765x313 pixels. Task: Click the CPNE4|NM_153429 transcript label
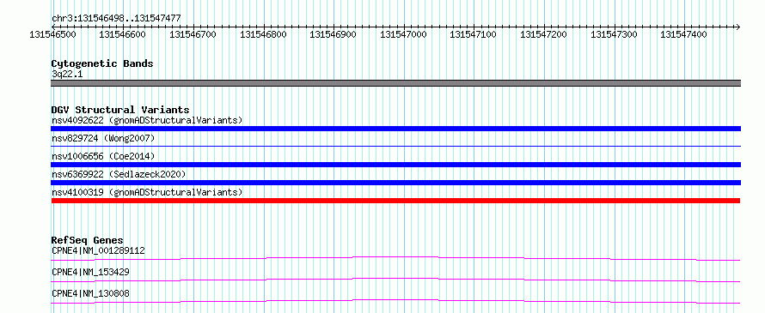90,272
